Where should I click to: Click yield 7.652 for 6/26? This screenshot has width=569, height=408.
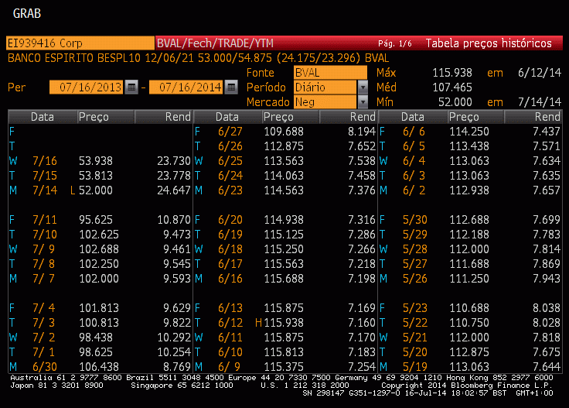pos(362,146)
